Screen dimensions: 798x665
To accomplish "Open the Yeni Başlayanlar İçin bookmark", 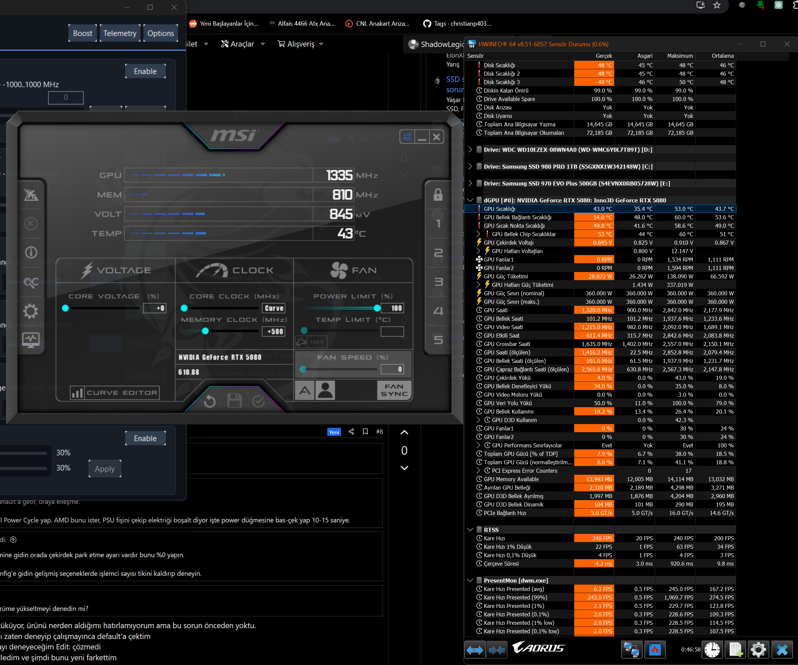I will pyautogui.click(x=224, y=24).
